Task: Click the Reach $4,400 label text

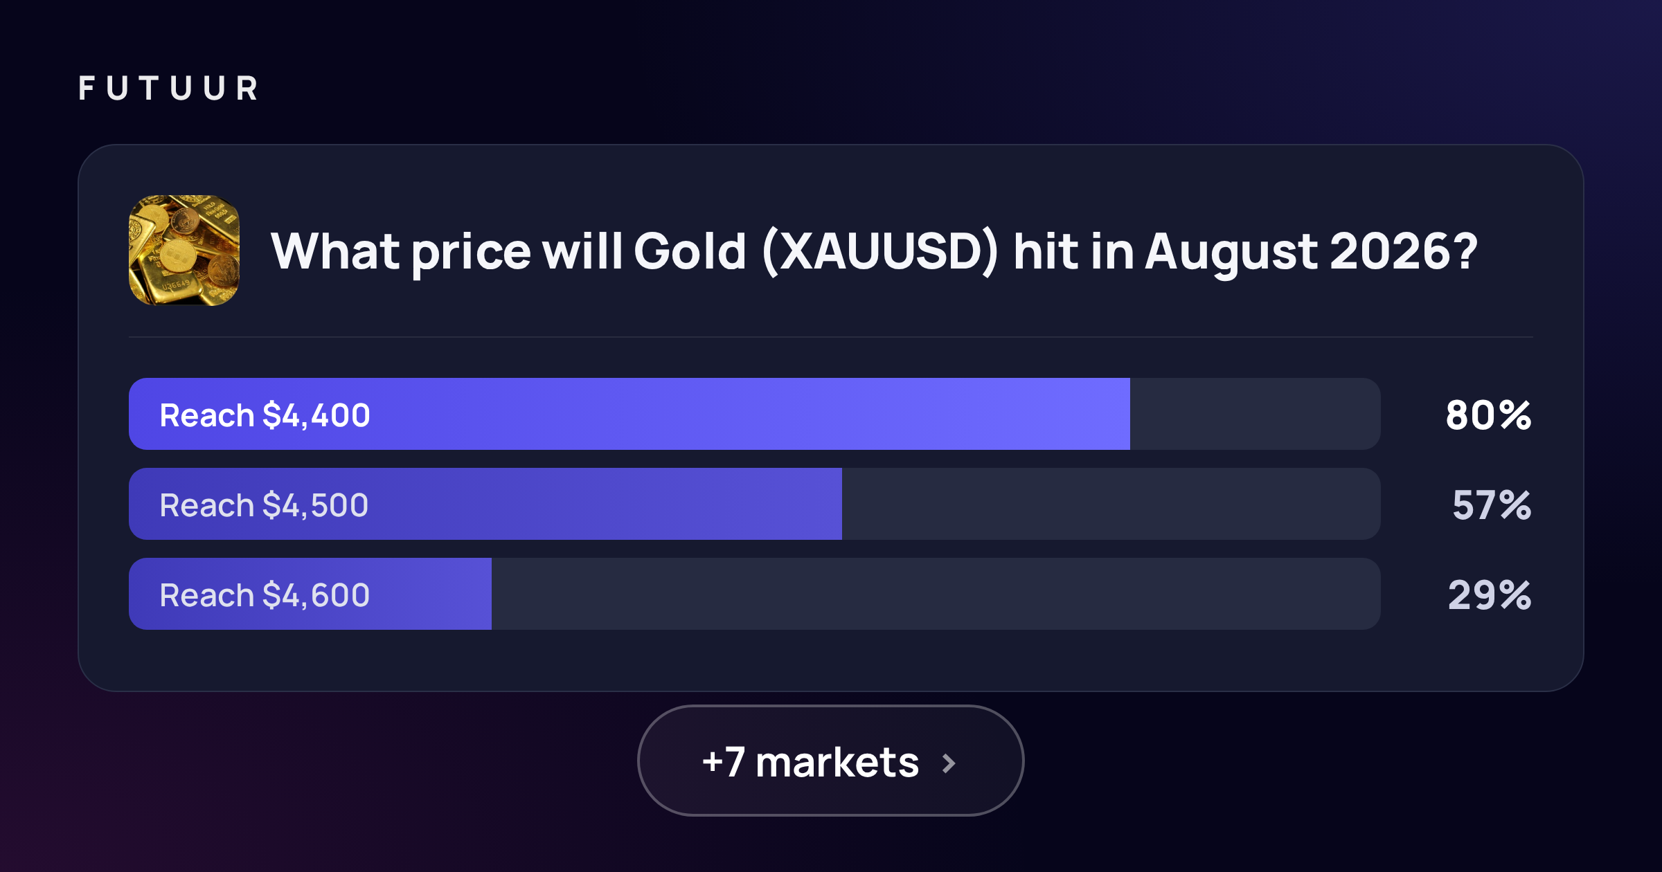Action: (x=265, y=415)
